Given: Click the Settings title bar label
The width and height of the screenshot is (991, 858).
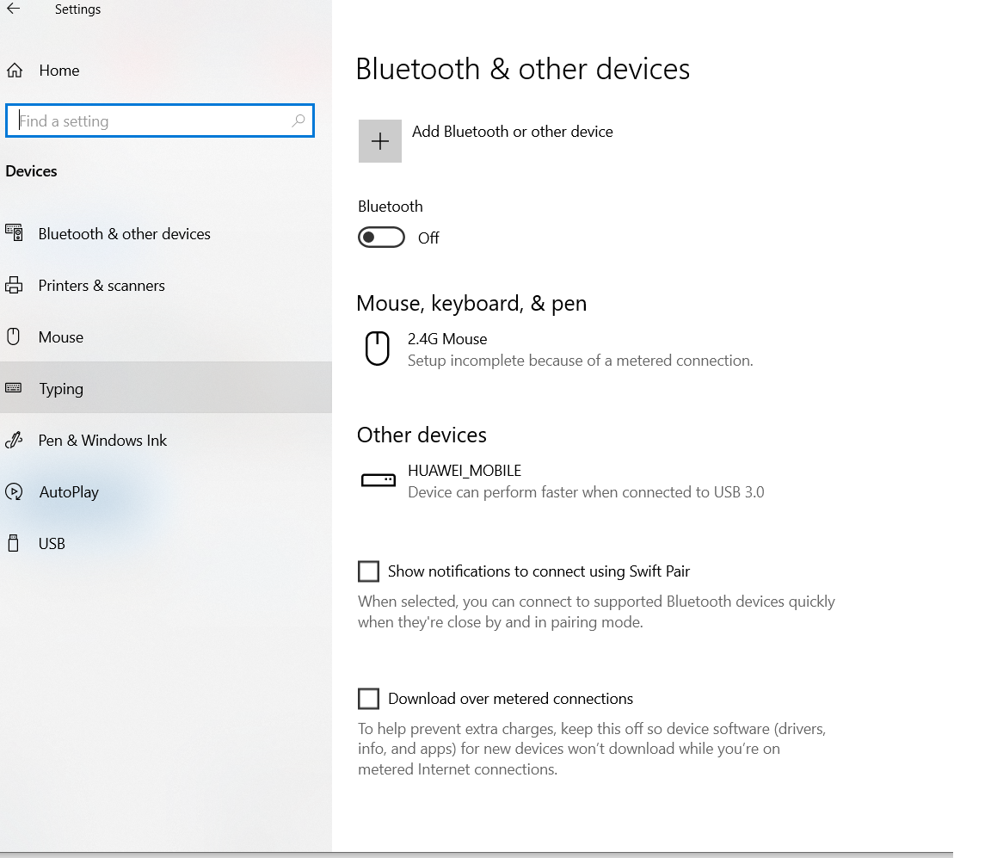Looking at the screenshot, I should tap(77, 9).
